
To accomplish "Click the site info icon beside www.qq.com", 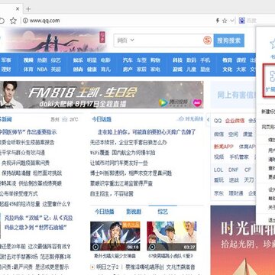I will click(x=25, y=21).
